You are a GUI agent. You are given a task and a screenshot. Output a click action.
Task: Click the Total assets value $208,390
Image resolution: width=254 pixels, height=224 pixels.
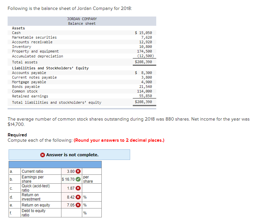click(143, 62)
